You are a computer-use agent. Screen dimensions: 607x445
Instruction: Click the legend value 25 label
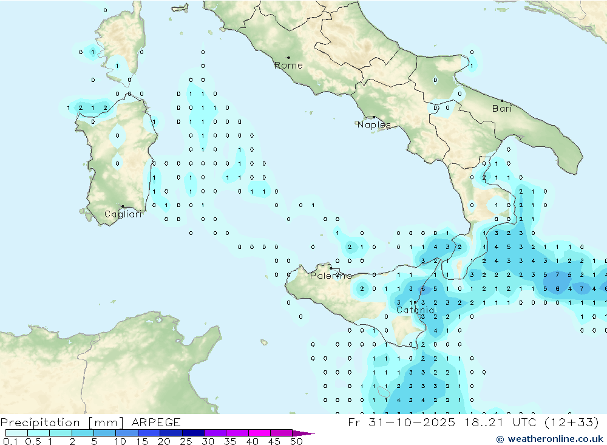[x=186, y=441]
